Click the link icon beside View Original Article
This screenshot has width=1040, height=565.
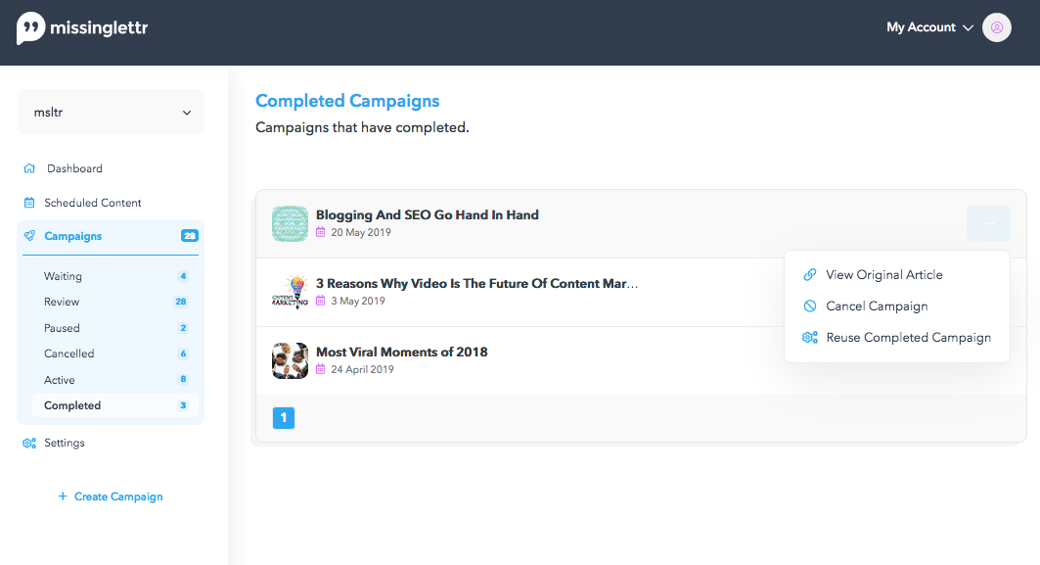[x=810, y=275]
